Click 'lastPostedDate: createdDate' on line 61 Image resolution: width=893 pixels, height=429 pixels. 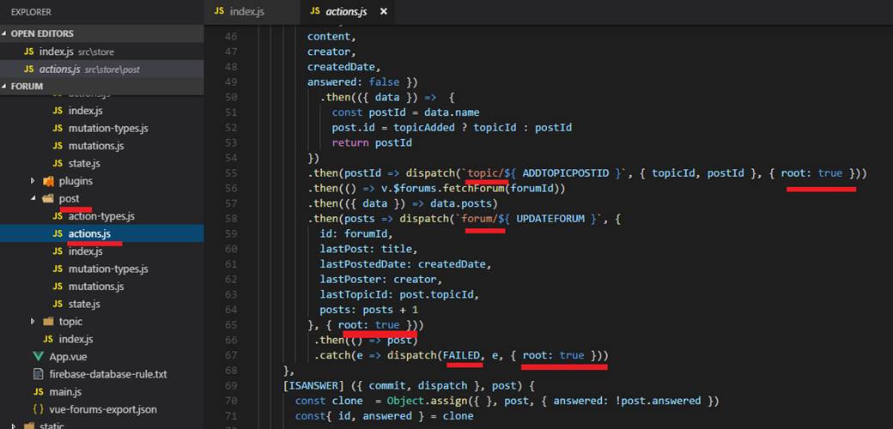click(x=403, y=264)
